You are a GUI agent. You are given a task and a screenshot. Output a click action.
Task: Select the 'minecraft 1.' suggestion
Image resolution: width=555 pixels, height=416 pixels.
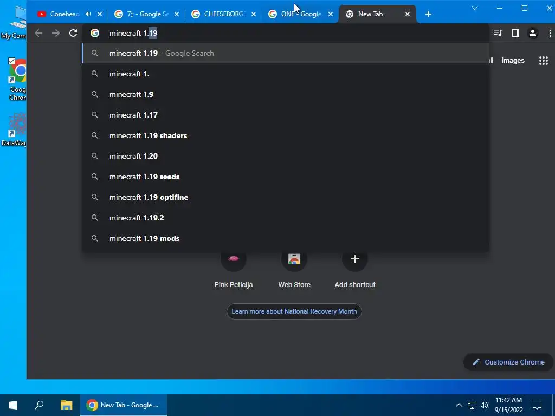(285, 74)
